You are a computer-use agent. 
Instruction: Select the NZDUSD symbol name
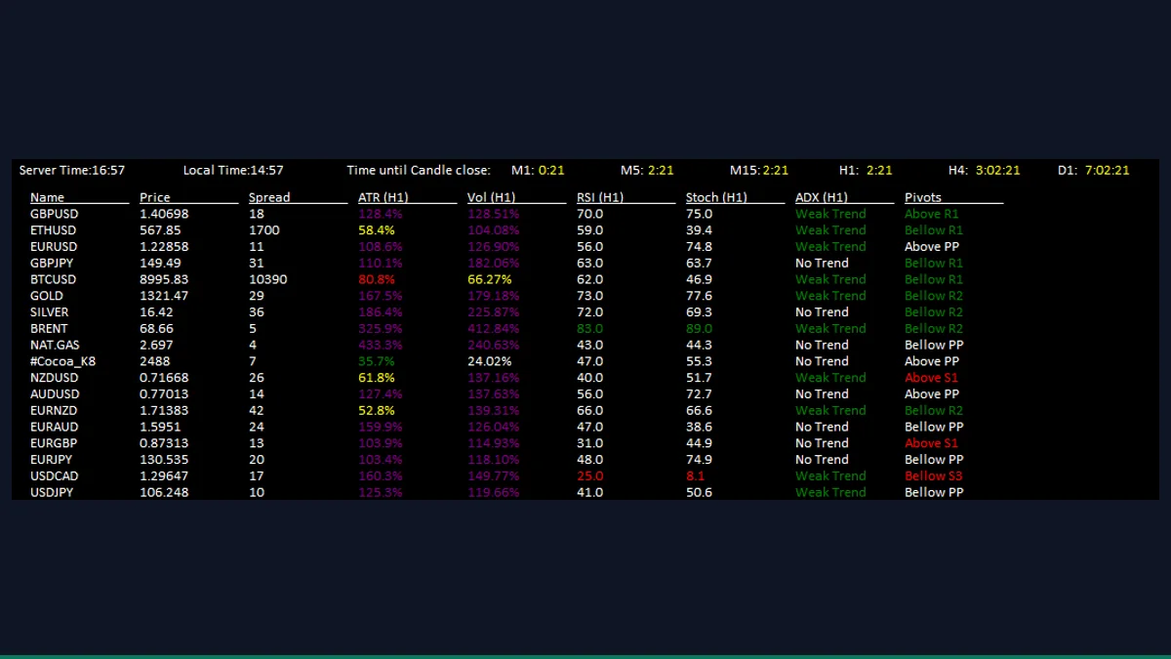click(55, 378)
